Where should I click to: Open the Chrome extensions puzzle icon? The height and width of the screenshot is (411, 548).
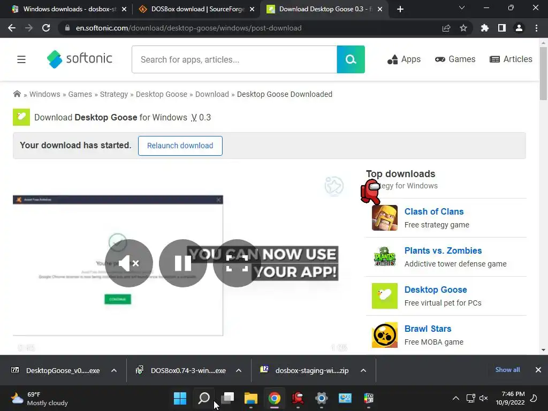[x=485, y=28]
